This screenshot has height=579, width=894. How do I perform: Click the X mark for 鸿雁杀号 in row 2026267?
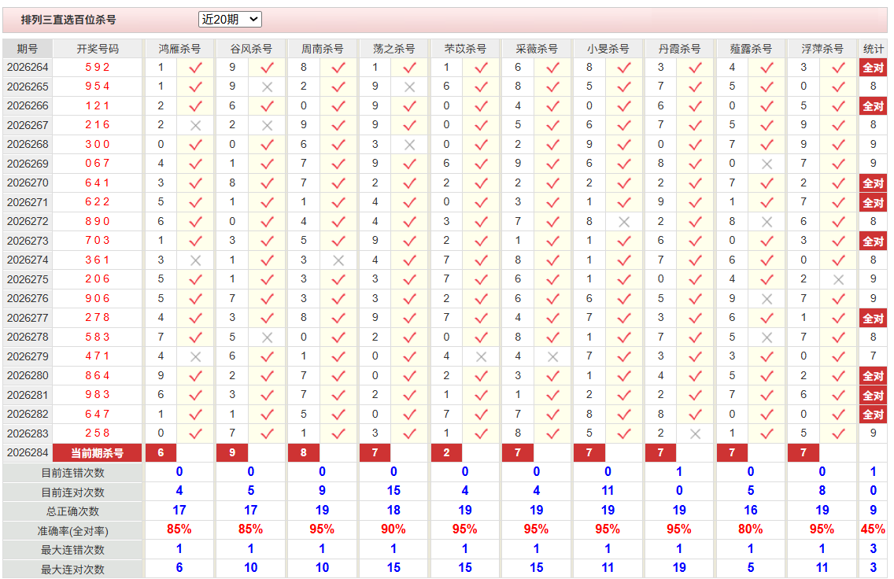click(x=195, y=125)
